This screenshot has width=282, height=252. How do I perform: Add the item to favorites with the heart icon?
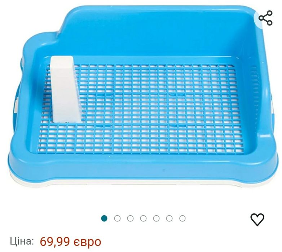[257, 219]
